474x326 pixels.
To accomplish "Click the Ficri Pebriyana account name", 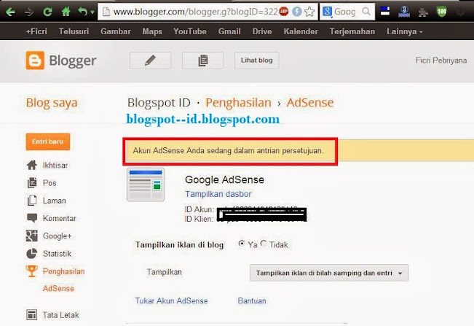I will [x=441, y=61].
